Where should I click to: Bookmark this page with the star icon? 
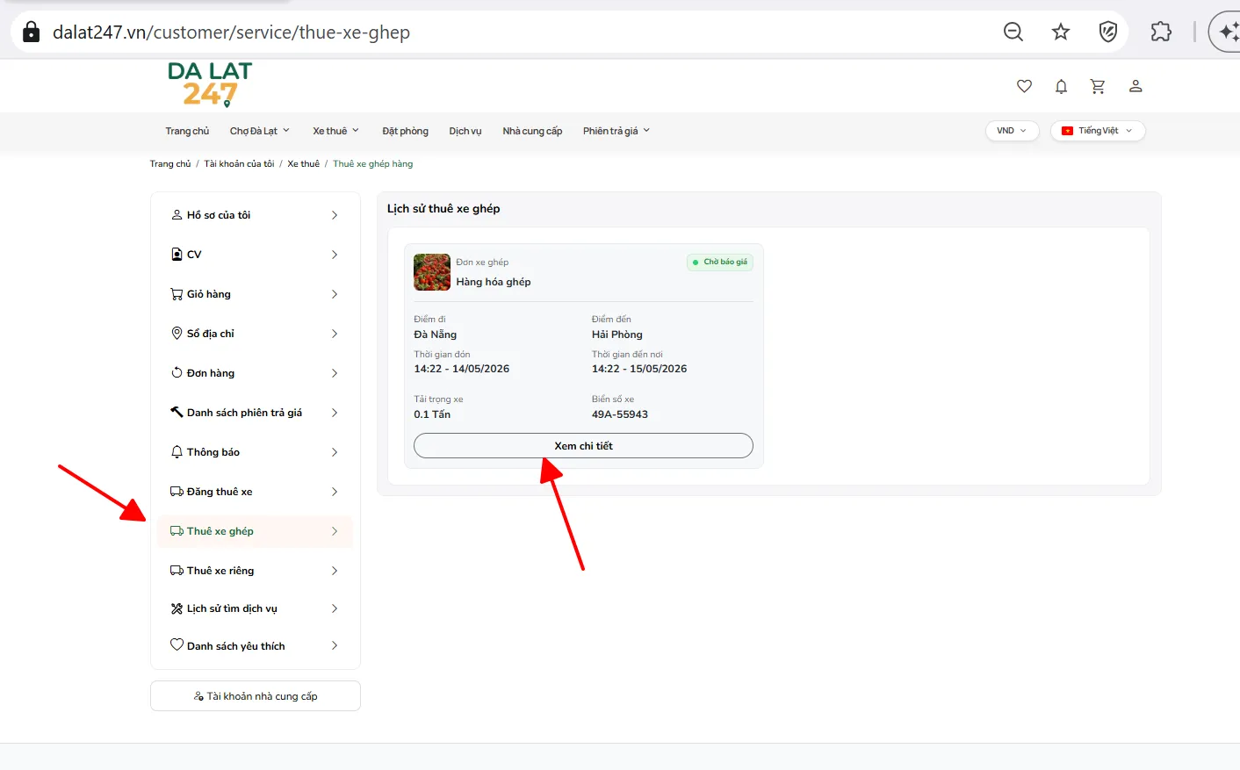point(1061,32)
